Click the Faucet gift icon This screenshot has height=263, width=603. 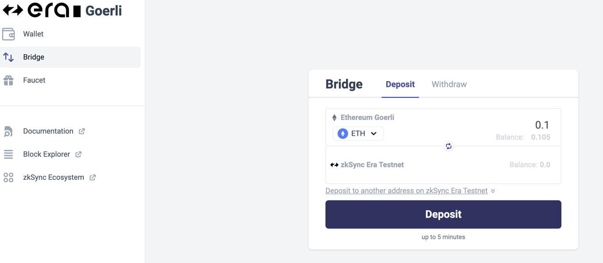pyautogui.click(x=8, y=80)
